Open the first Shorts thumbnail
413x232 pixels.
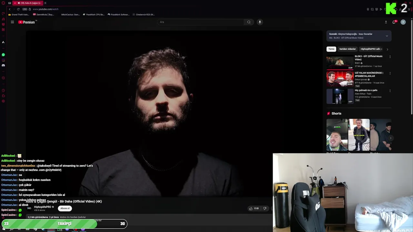coord(337,135)
